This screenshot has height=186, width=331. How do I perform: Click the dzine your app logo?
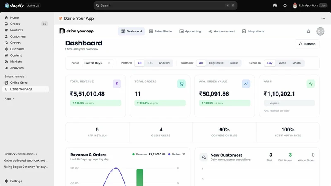tap(77, 31)
